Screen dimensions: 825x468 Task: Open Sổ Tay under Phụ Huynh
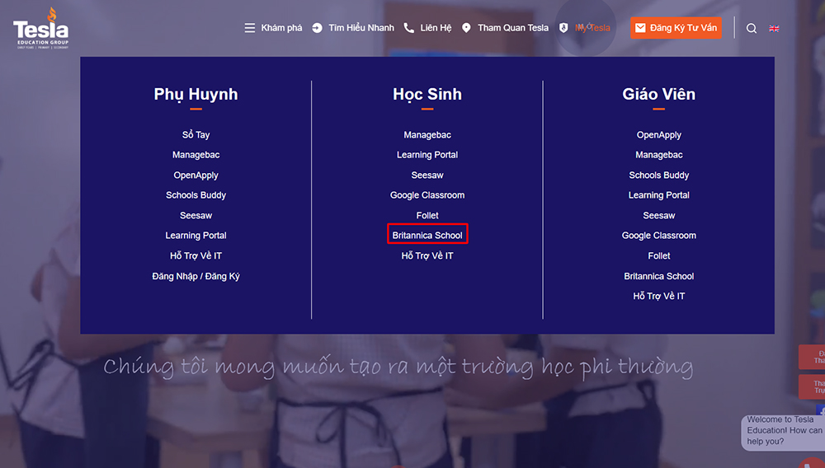click(196, 134)
